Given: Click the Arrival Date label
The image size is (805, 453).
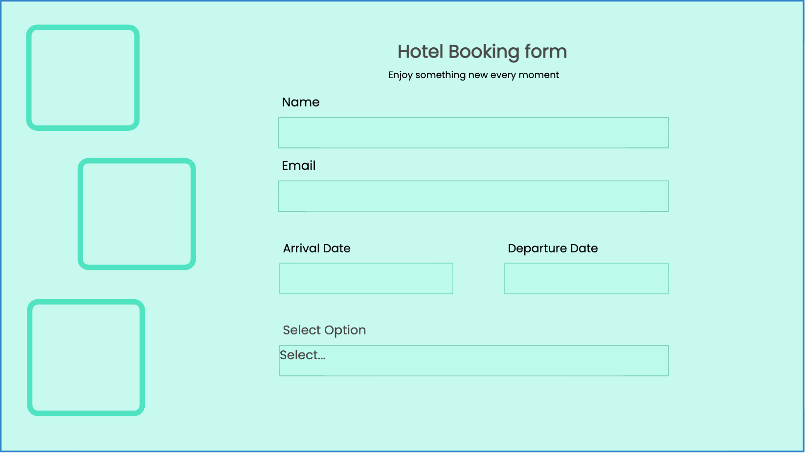Looking at the screenshot, I should (317, 248).
